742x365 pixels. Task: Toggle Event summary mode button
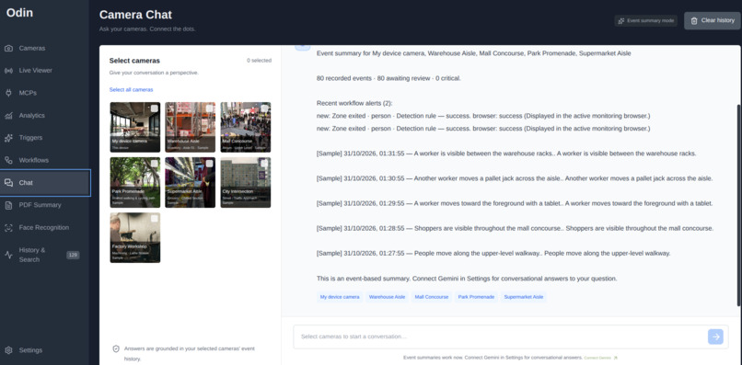coord(646,21)
